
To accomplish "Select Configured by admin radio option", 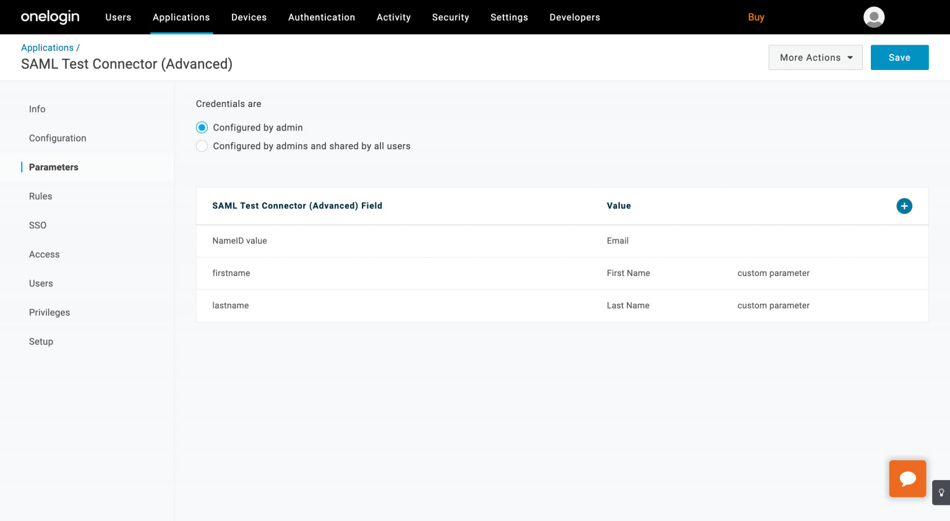I will [x=202, y=127].
